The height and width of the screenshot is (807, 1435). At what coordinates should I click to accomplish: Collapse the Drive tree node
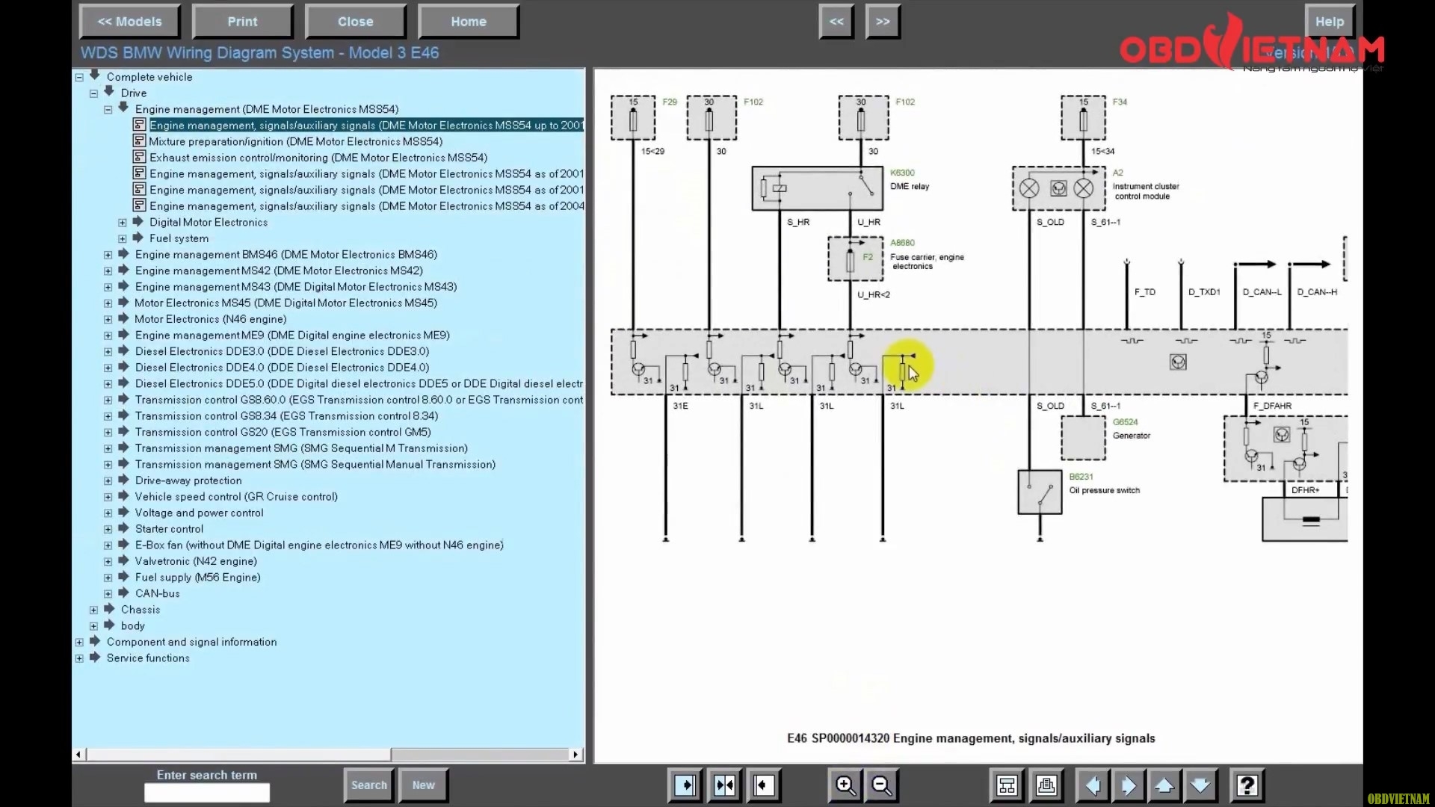point(93,93)
